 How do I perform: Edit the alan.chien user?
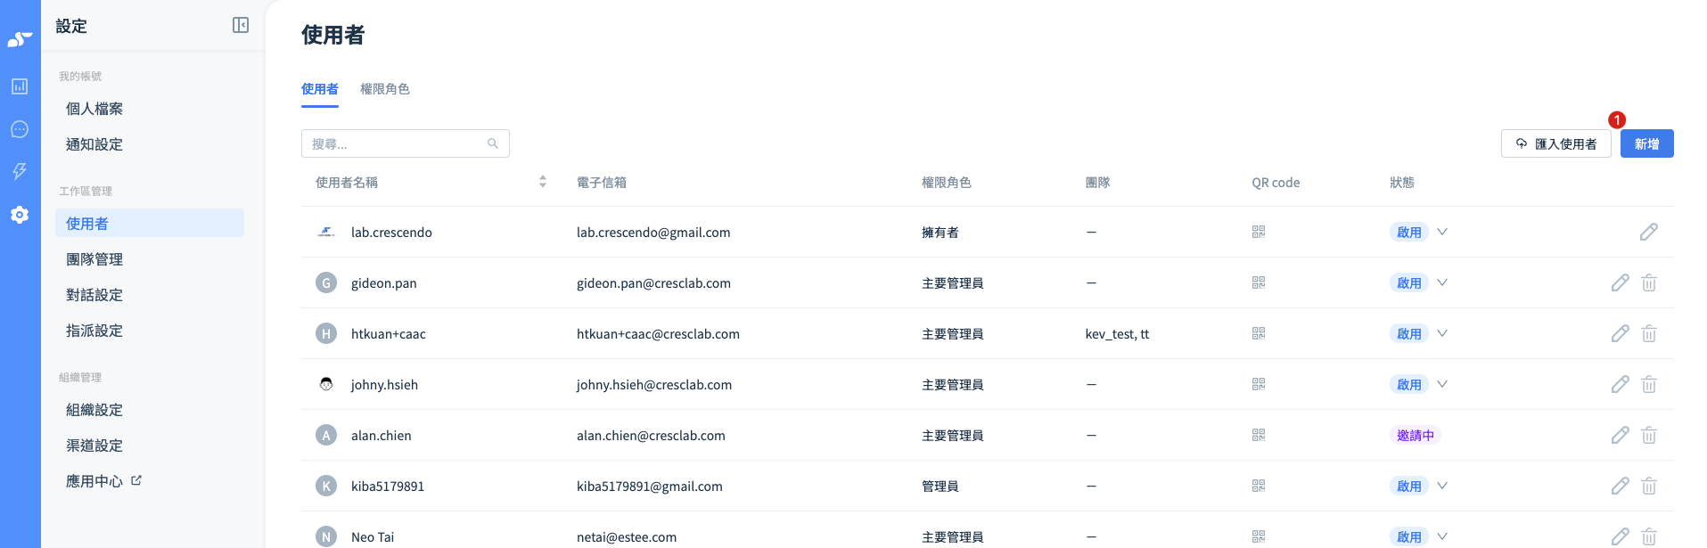[1620, 435]
